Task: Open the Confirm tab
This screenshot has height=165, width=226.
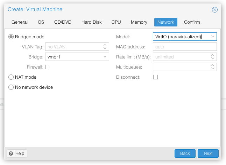Action: [x=192, y=22]
